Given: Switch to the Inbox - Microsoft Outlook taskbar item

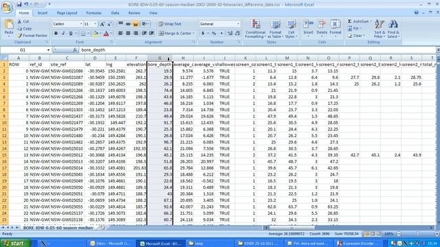Looking at the screenshot, I should (x=111, y=244).
